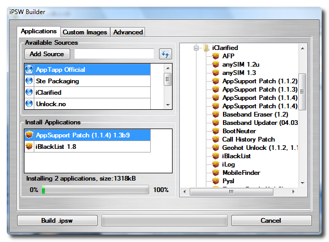Select the Ste Packaging source
This screenshot has height=242, width=329.
tap(88, 81)
